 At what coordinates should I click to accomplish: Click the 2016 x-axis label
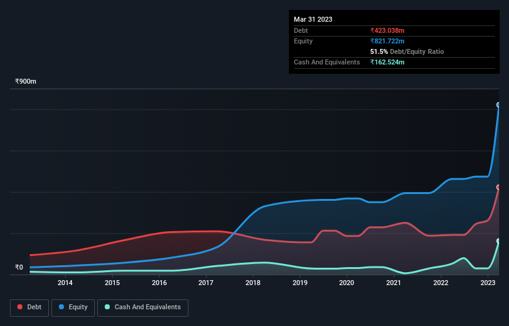click(x=159, y=283)
